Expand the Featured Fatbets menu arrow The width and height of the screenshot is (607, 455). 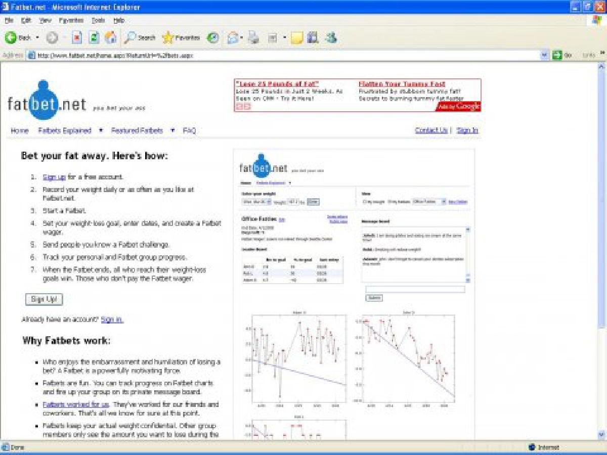click(172, 130)
